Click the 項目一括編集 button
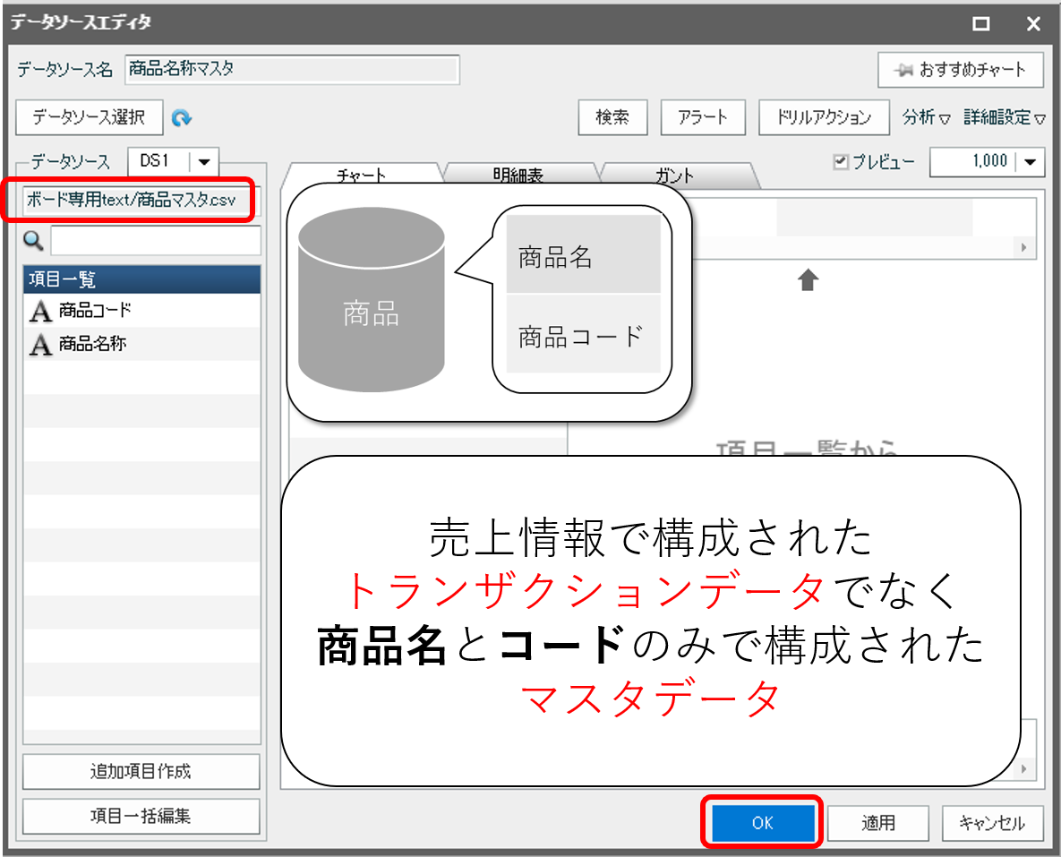Screen dimensions: 1061x857 tap(141, 817)
